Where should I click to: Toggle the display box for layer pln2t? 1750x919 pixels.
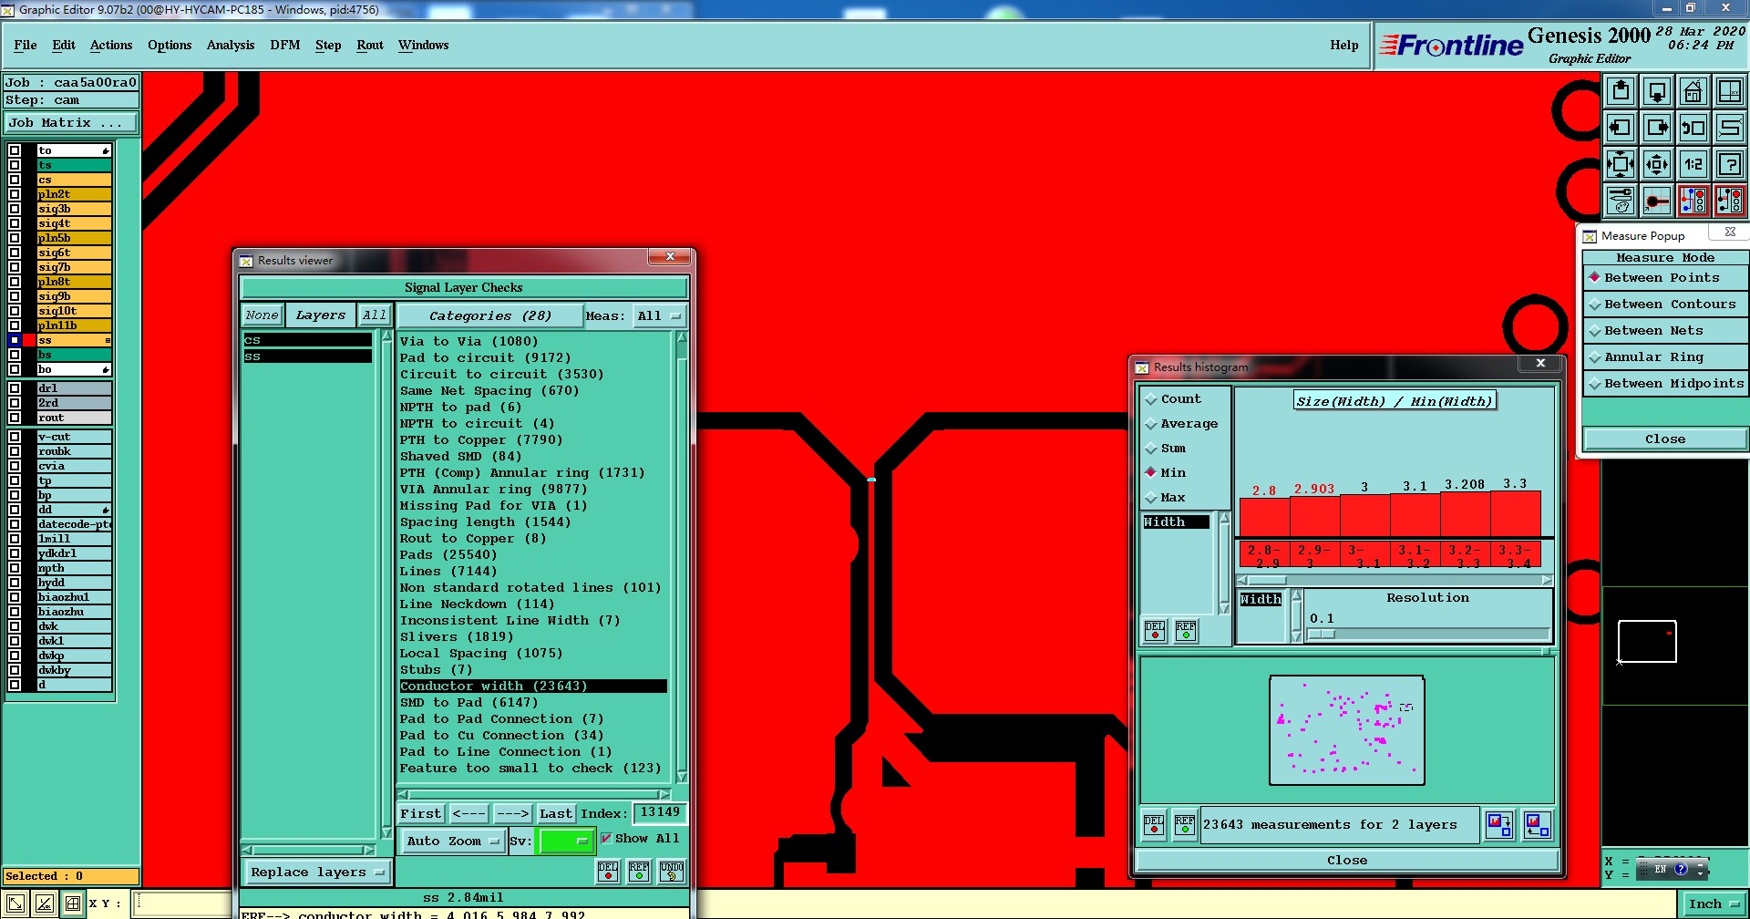tap(15, 194)
